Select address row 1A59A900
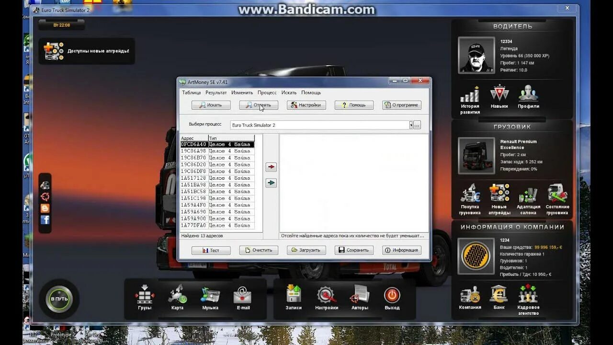 tap(217, 218)
